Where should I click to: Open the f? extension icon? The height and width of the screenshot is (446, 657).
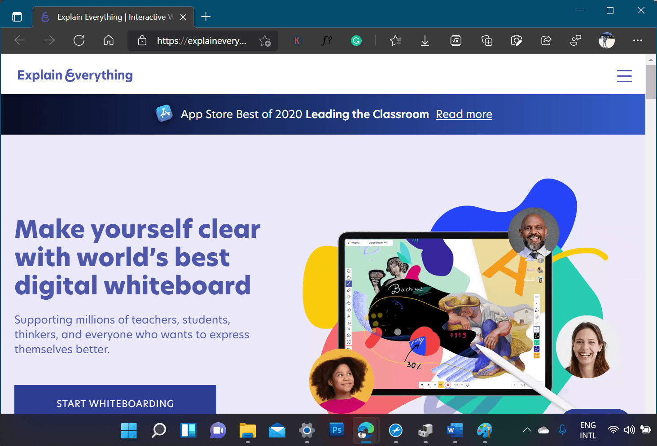pos(327,40)
